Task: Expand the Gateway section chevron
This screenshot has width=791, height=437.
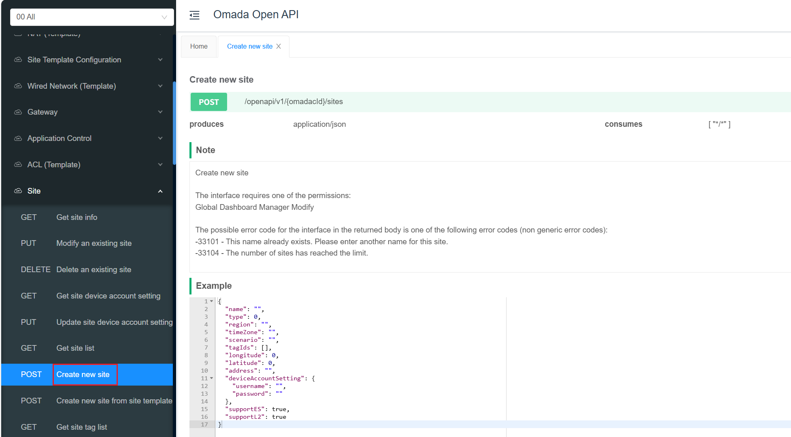Action: (x=160, y=112)
